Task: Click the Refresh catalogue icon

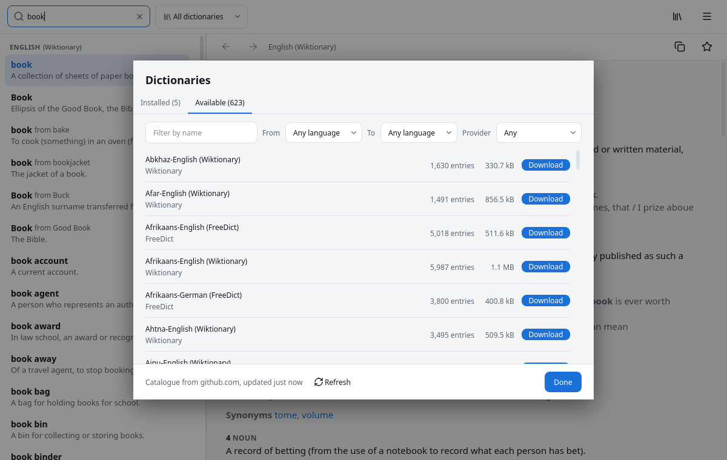Action: (319, 382)
